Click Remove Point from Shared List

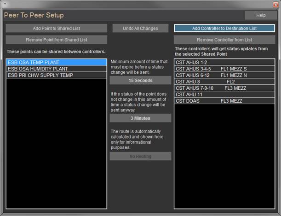[x=57, y=40]
